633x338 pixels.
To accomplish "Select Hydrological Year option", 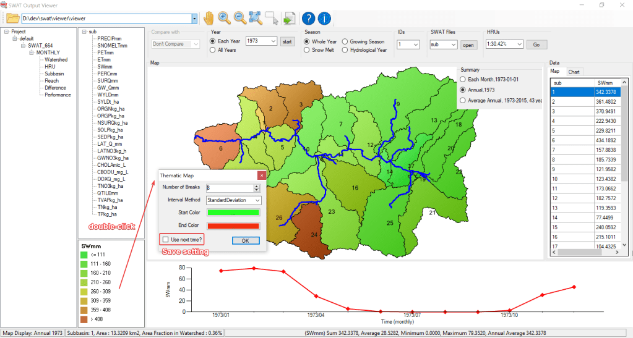I will pyautogui.click(x=345, y=50).
